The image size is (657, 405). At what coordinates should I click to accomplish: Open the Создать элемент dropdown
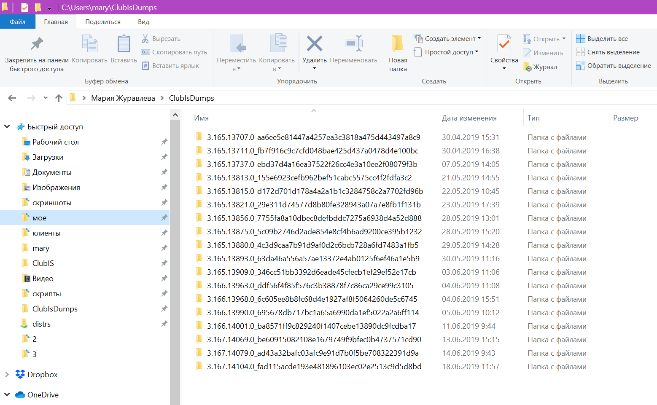point(447,38)
